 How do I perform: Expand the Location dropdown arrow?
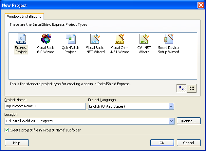tap(171, 121)
